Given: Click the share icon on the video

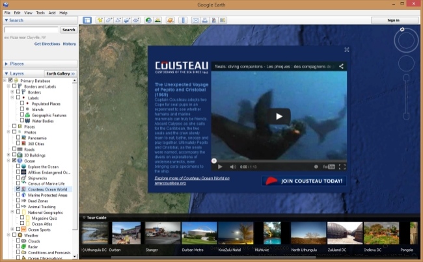Looking at the screenshot, I should click(341, 66).
